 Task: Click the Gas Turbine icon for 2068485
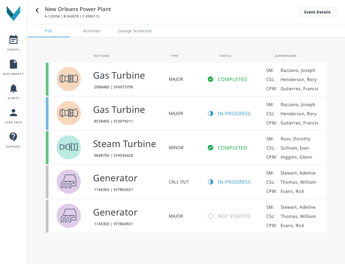click(x=69, y=79)
